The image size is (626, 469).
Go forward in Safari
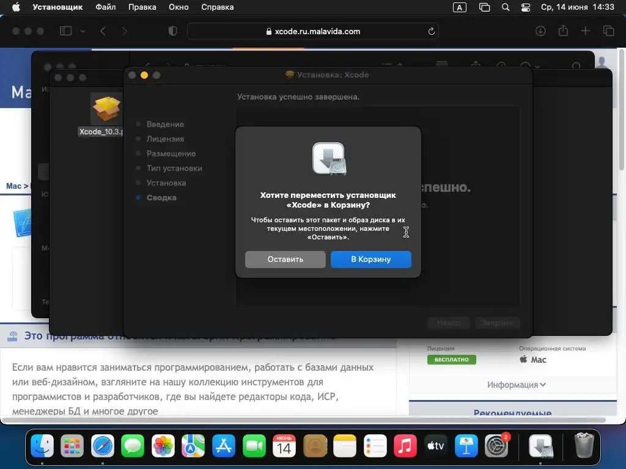tap(124, 31)
